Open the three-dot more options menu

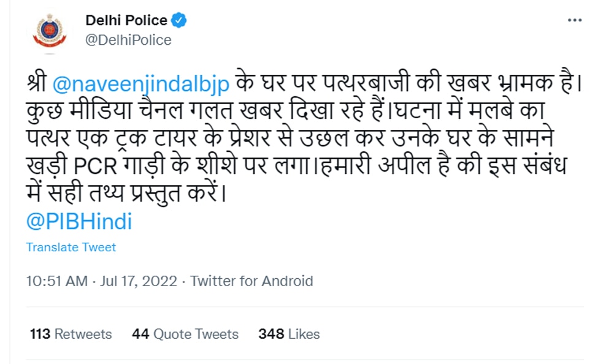click(x=574, y=21)
